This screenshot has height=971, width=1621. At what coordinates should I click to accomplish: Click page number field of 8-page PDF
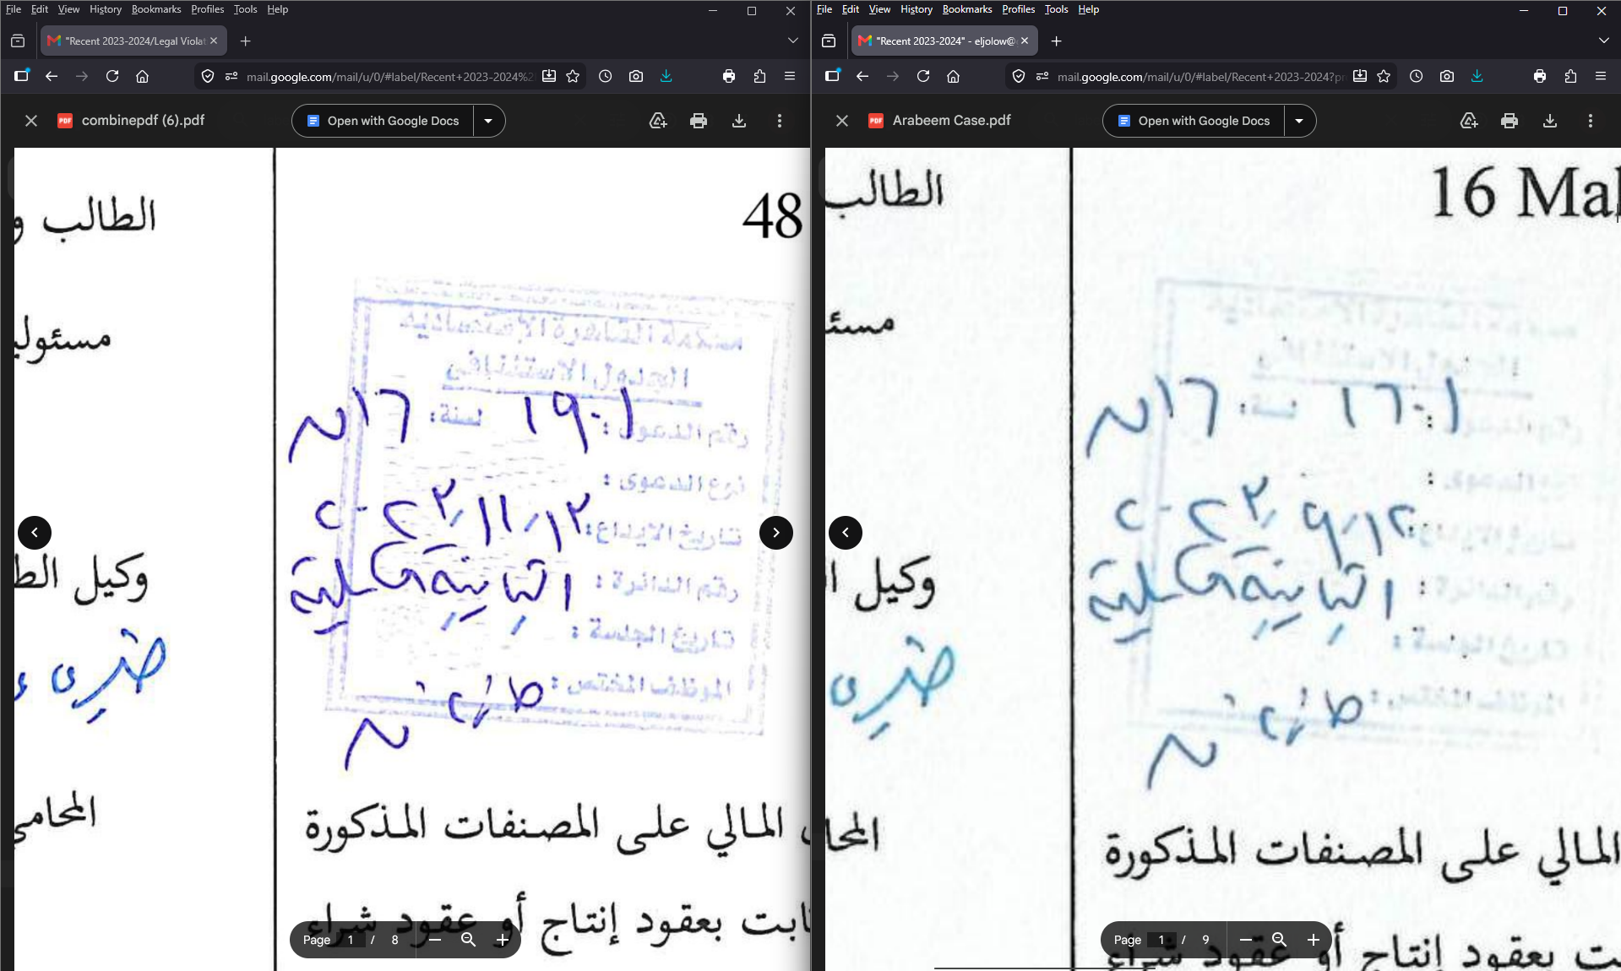point(351,940)
